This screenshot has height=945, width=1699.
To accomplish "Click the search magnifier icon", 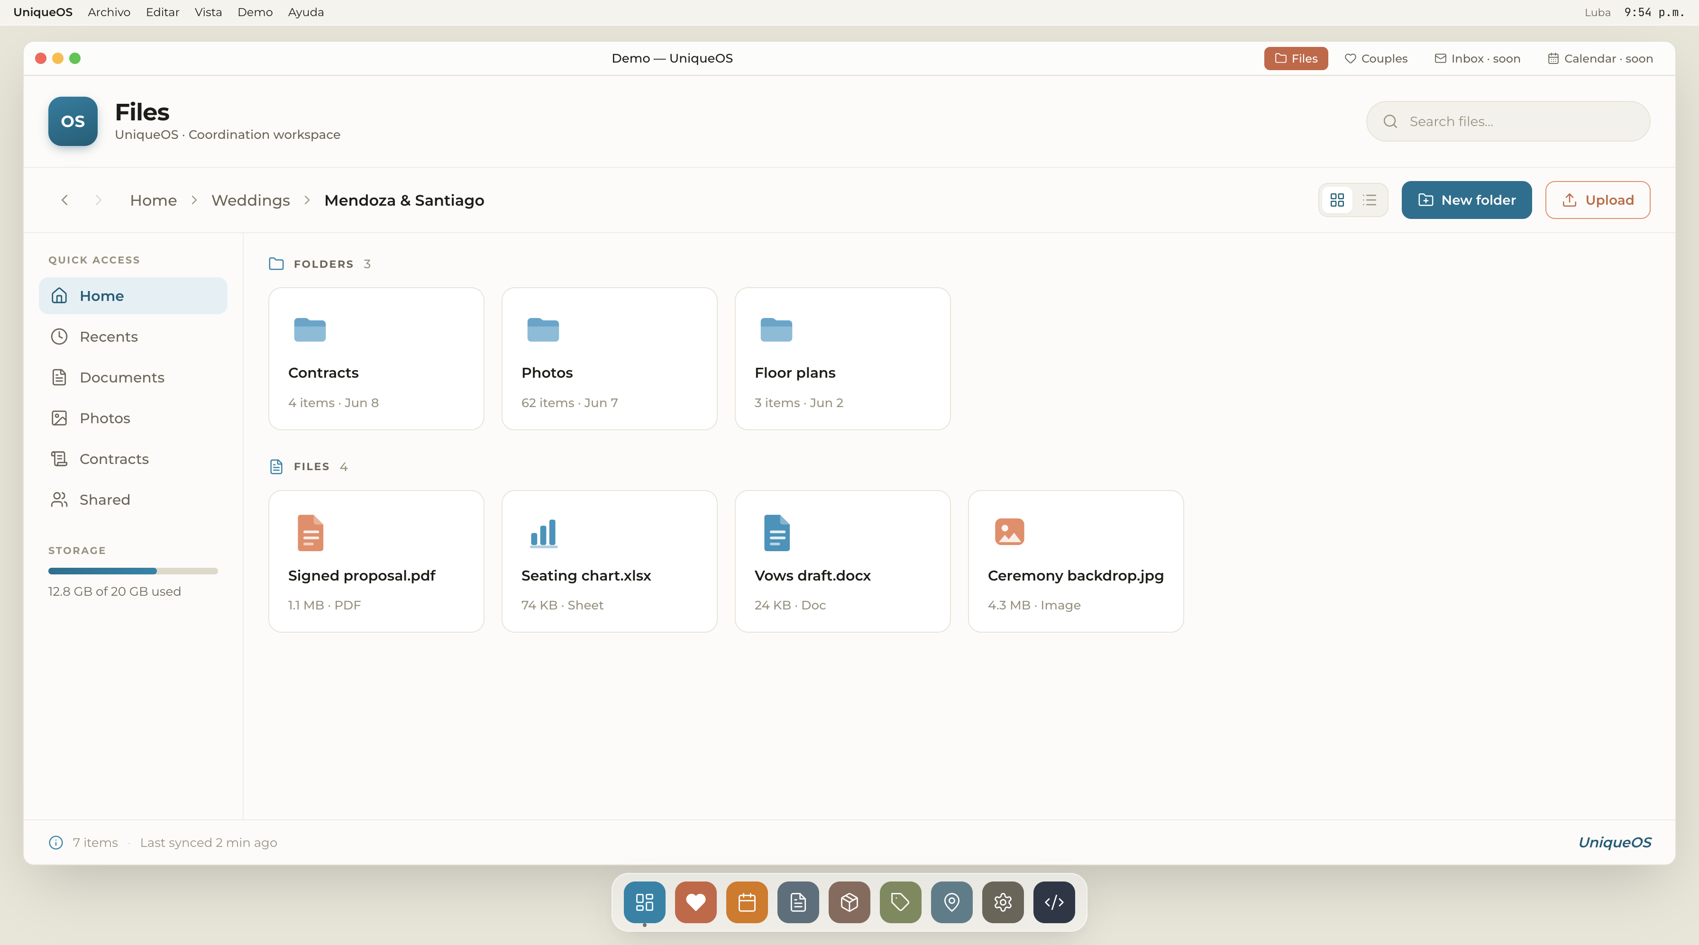I will coord(1390,121).
